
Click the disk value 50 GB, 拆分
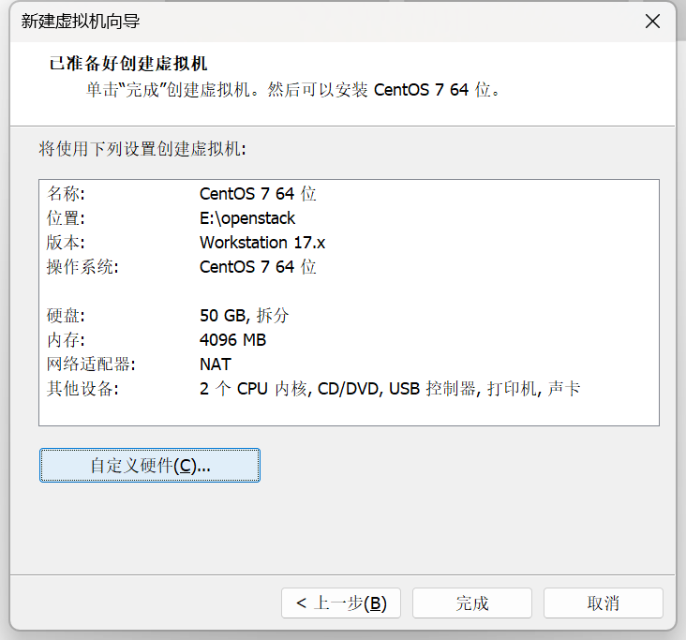[x=244, y=316]
